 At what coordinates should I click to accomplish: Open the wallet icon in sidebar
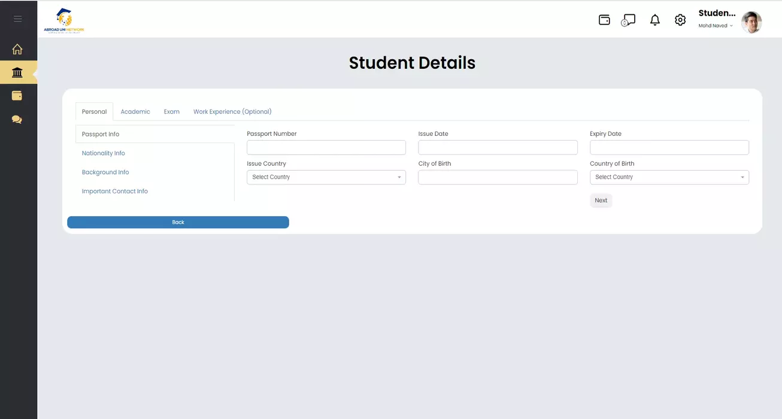17,96
